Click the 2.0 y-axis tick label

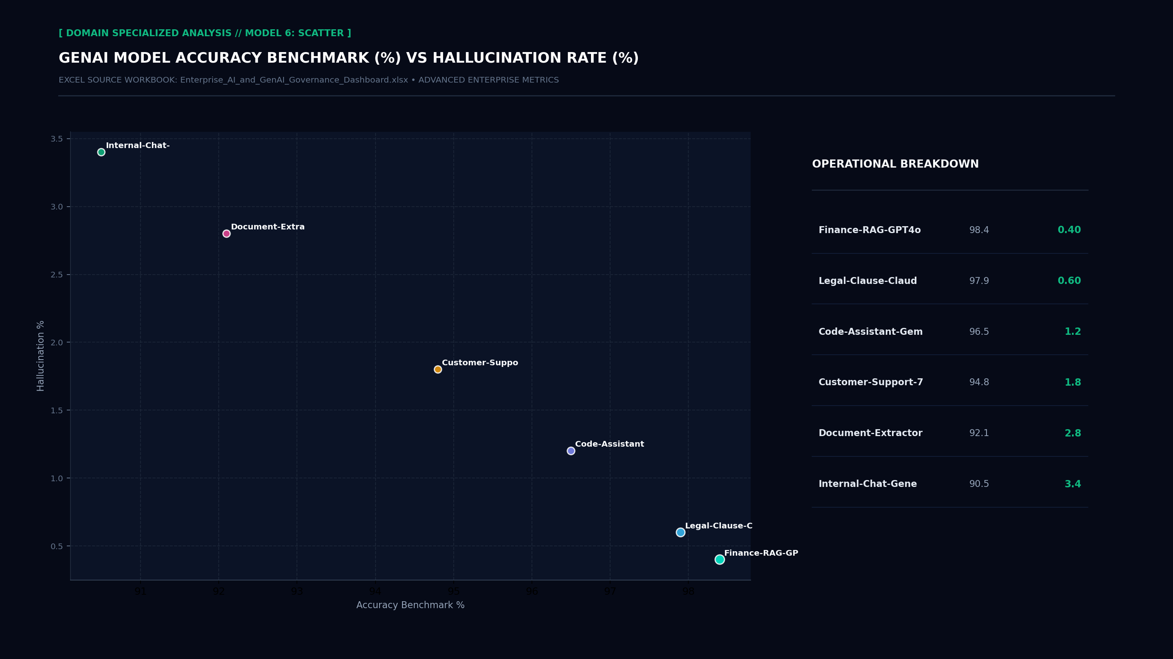click(57, 343)
